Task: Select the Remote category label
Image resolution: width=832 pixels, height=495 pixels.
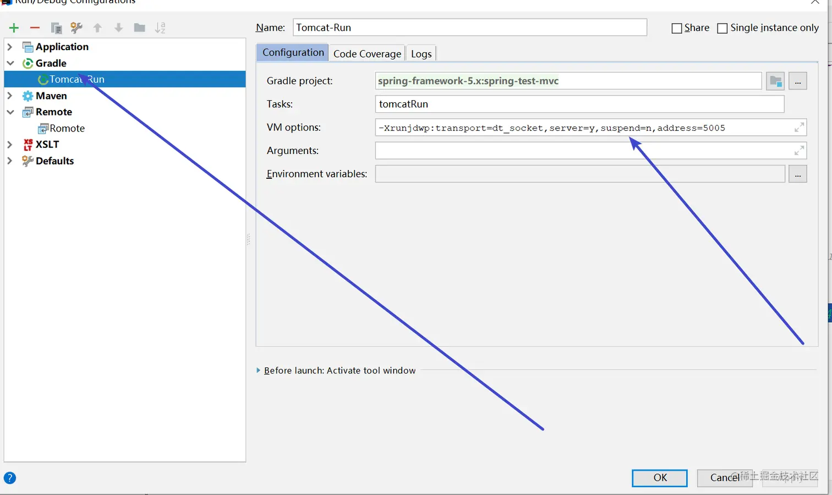Action: (x=54, y=112)
